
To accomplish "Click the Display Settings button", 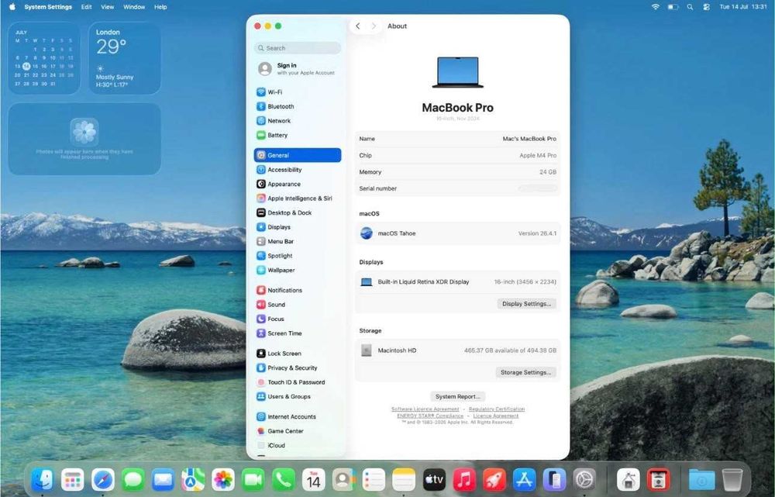I will (526, 304).
